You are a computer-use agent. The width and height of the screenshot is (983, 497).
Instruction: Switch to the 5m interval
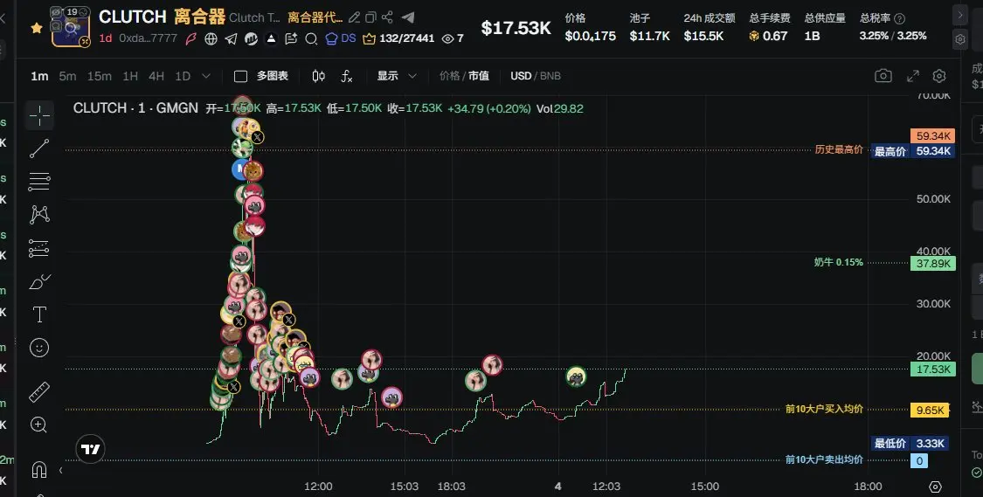pyautogui.click(x=67, y=77)
